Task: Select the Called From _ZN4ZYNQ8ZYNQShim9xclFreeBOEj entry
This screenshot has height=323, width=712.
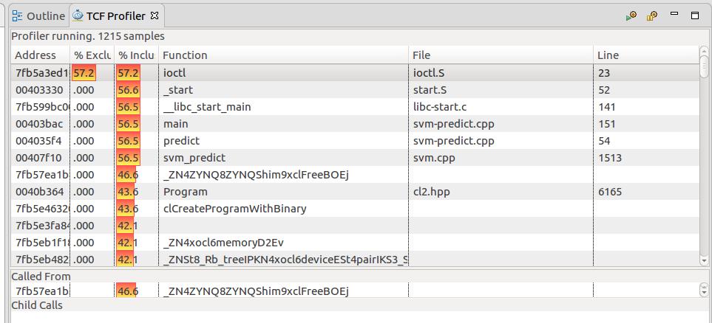Action: tap(255, 291)
